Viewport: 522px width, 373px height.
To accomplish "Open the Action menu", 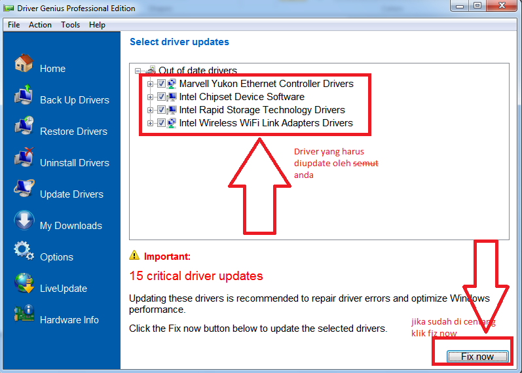I will (x=41, y=25).
